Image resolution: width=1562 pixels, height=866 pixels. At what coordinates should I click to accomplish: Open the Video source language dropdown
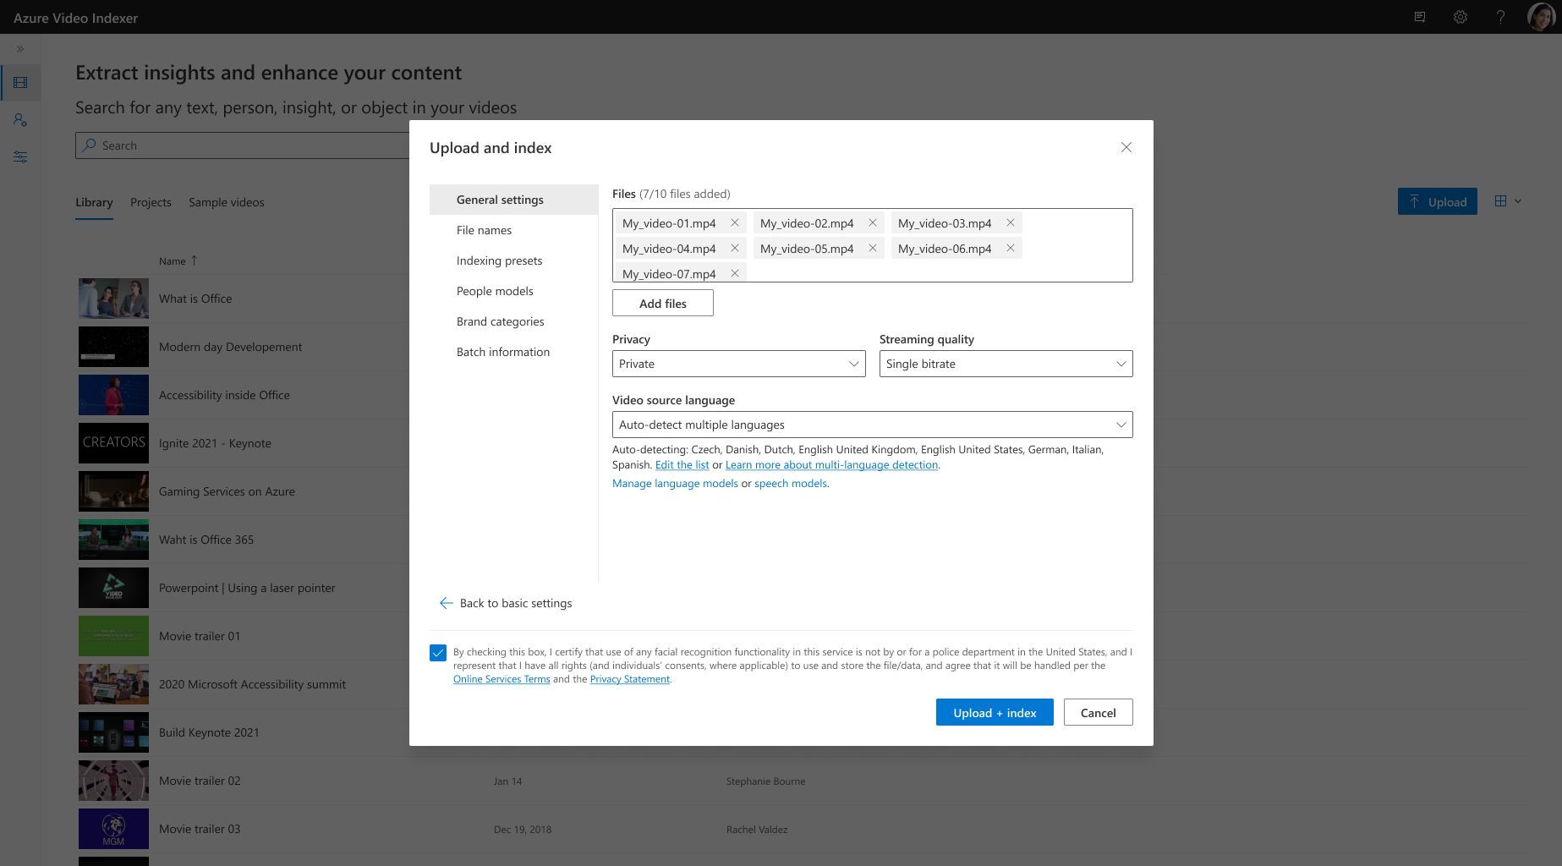coord(873,425)
